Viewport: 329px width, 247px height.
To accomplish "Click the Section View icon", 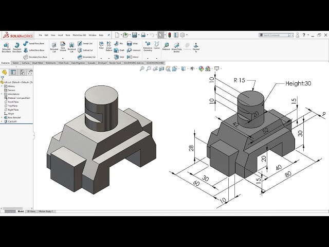I will 161,68.
